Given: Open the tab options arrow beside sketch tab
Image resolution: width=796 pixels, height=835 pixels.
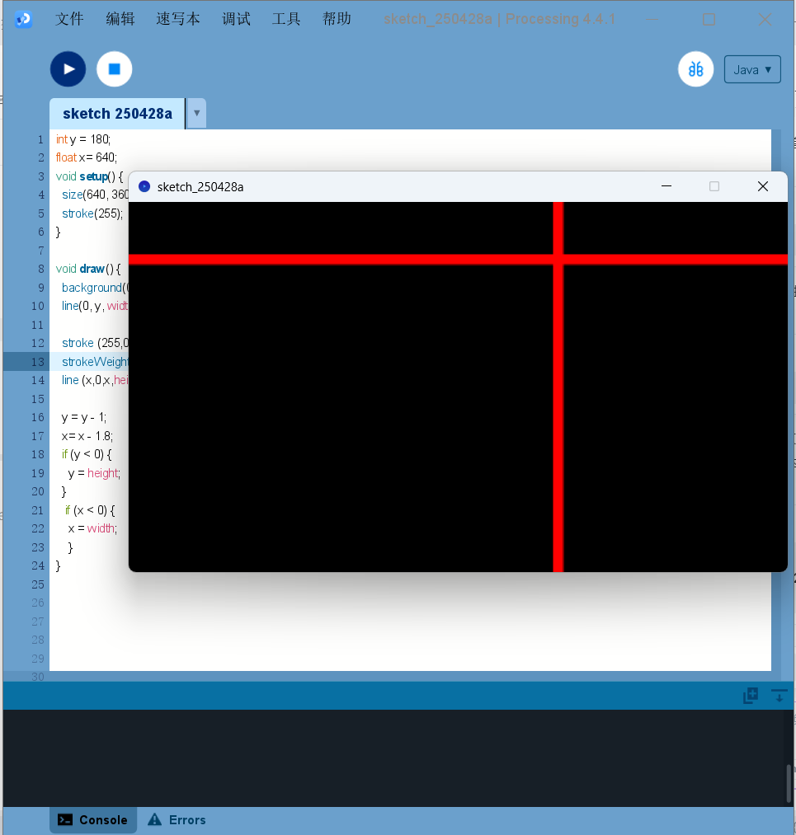Looking at the screenshot, I should (x=196, y=113).
